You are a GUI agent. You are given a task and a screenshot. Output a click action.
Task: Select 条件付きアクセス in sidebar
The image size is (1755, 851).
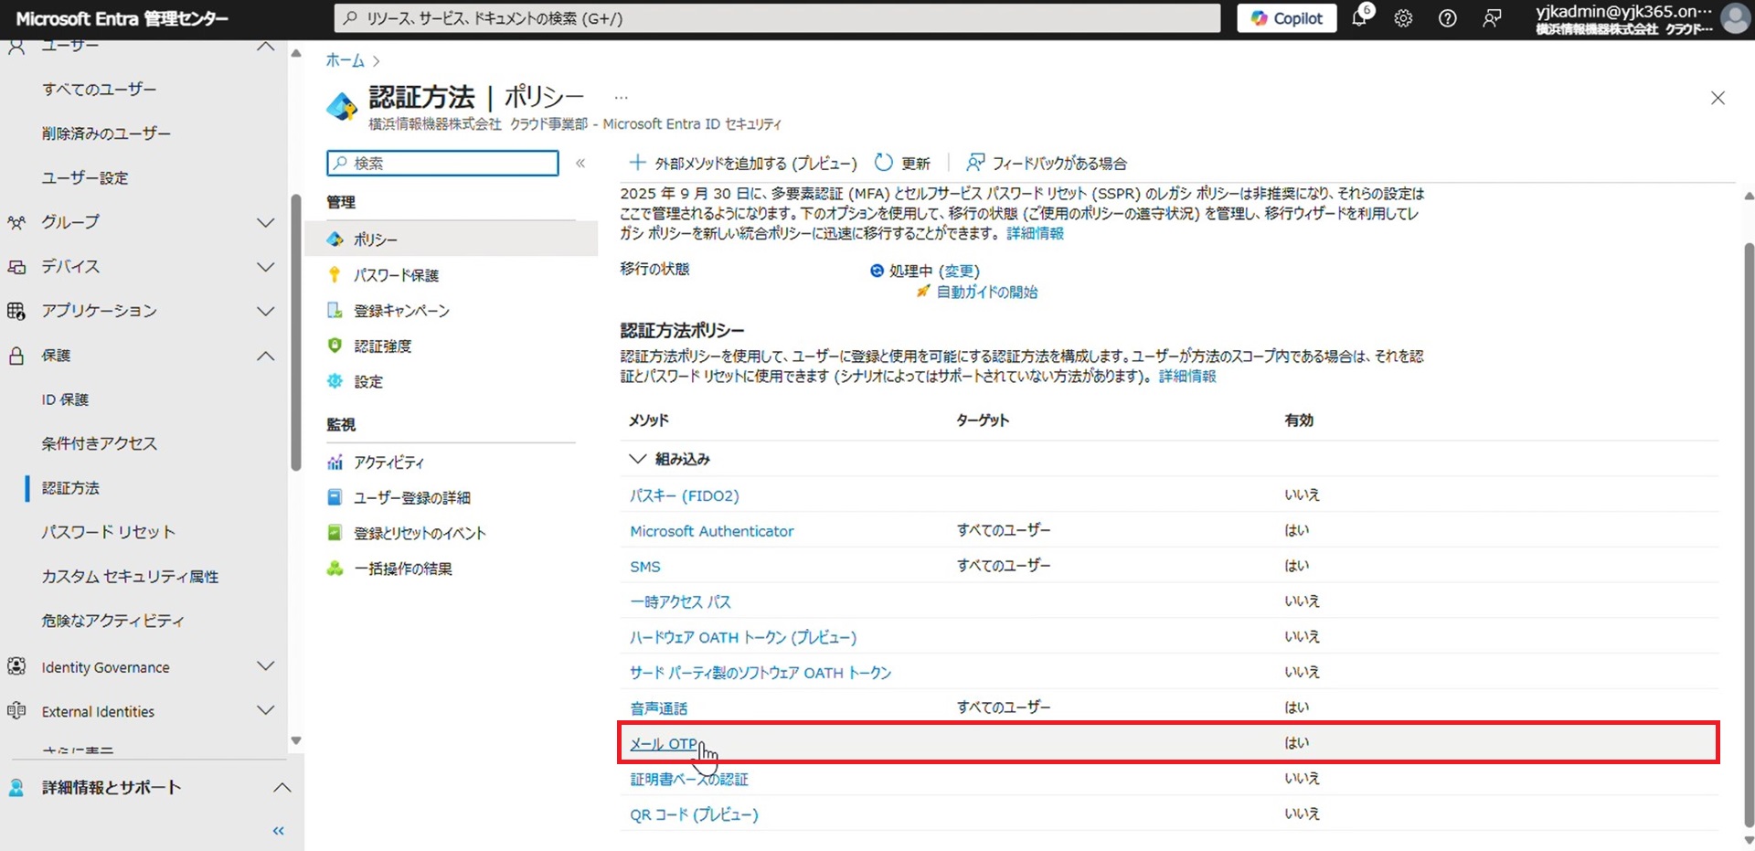(99, 443)
